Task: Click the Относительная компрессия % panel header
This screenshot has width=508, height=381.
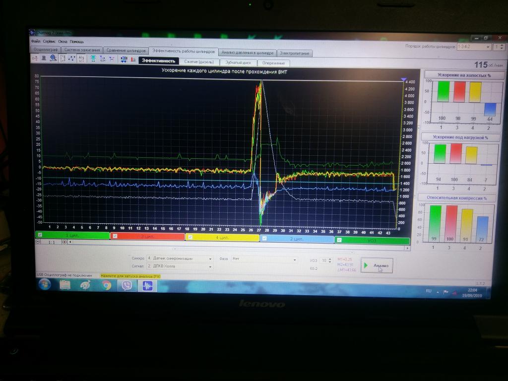Action: (x=456, y=197)
